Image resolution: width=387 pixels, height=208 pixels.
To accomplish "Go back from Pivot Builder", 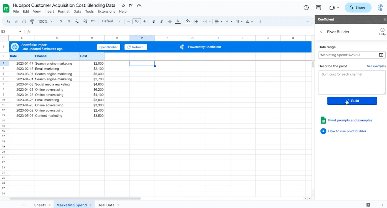I will 321,32.
